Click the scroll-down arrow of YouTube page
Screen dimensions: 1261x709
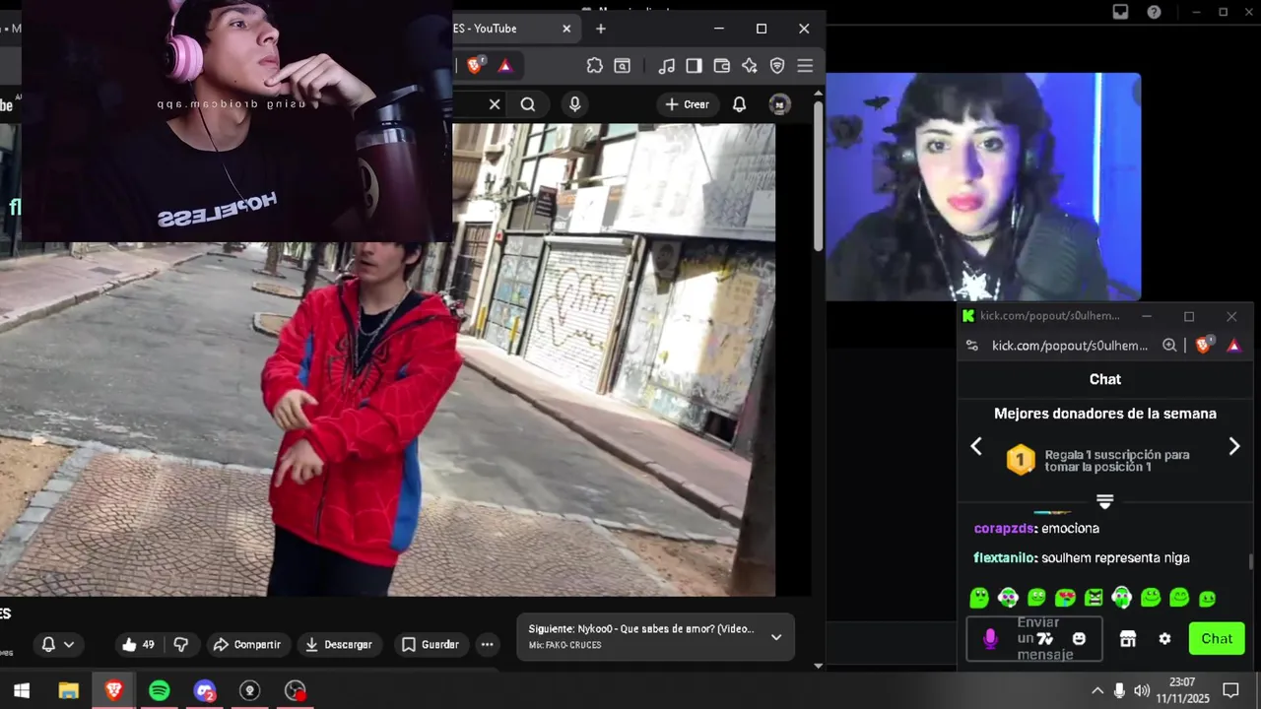coord(818,666)
